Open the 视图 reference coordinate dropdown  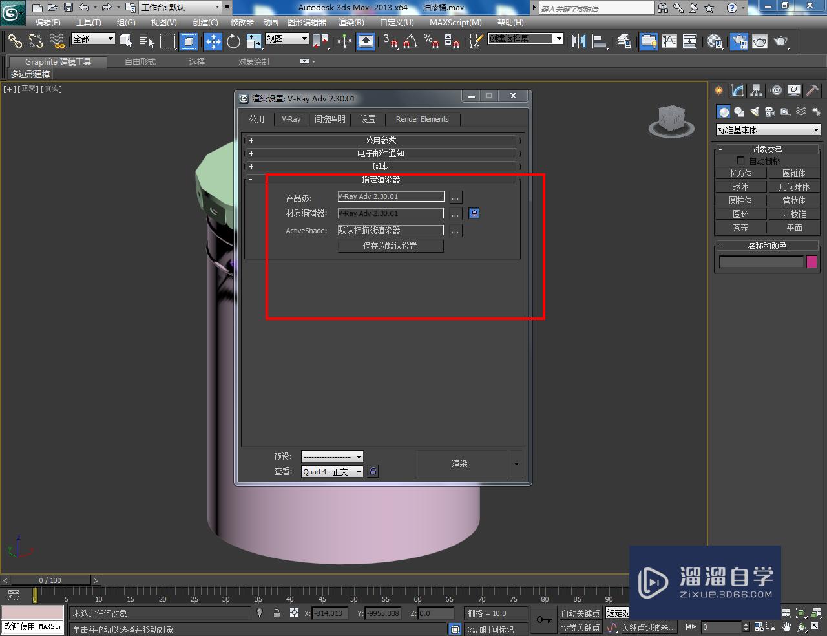[x=288, y=39]
